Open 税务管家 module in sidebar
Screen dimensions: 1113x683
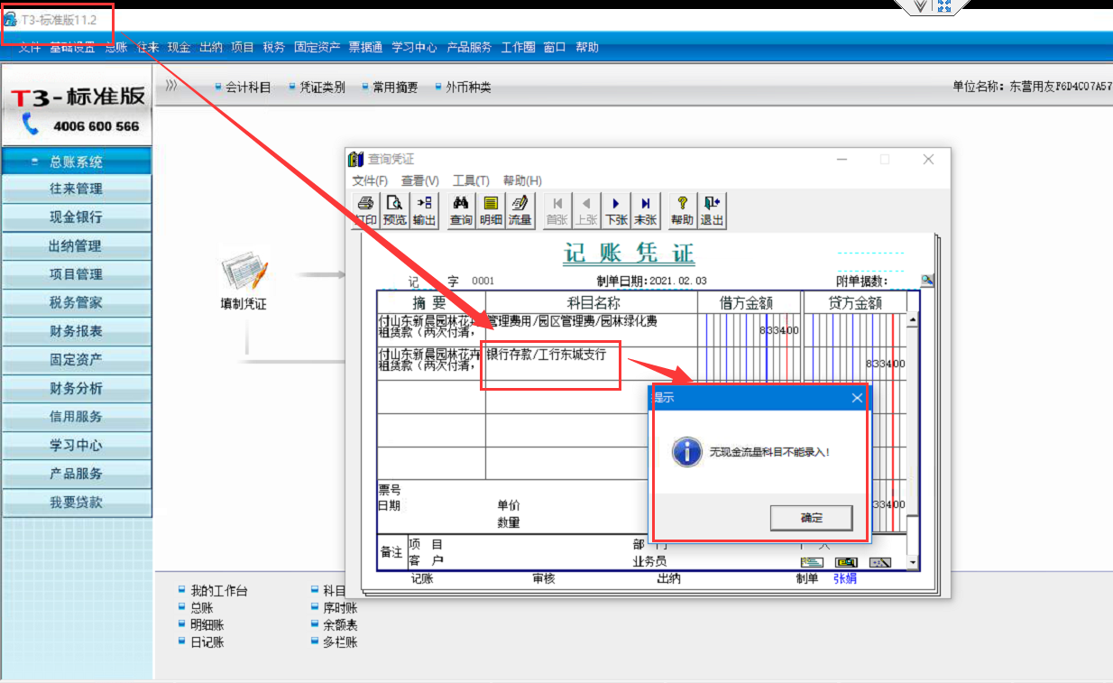coord(77,303)
